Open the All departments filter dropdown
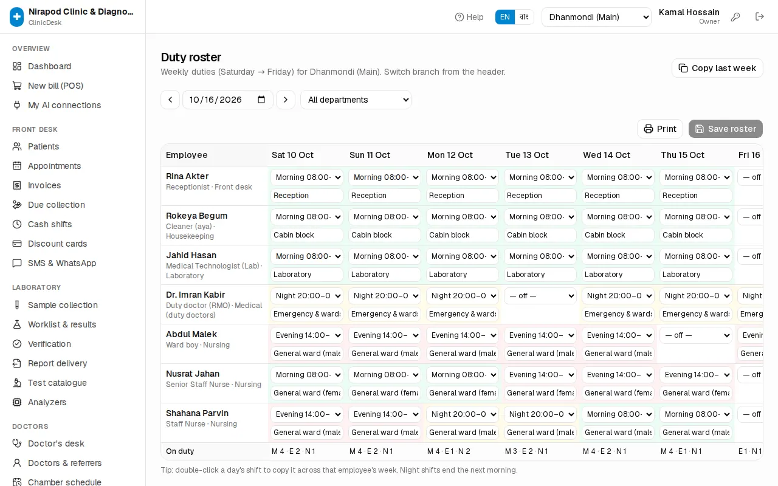Screen dimensions: 778x486 click(356, 100)
